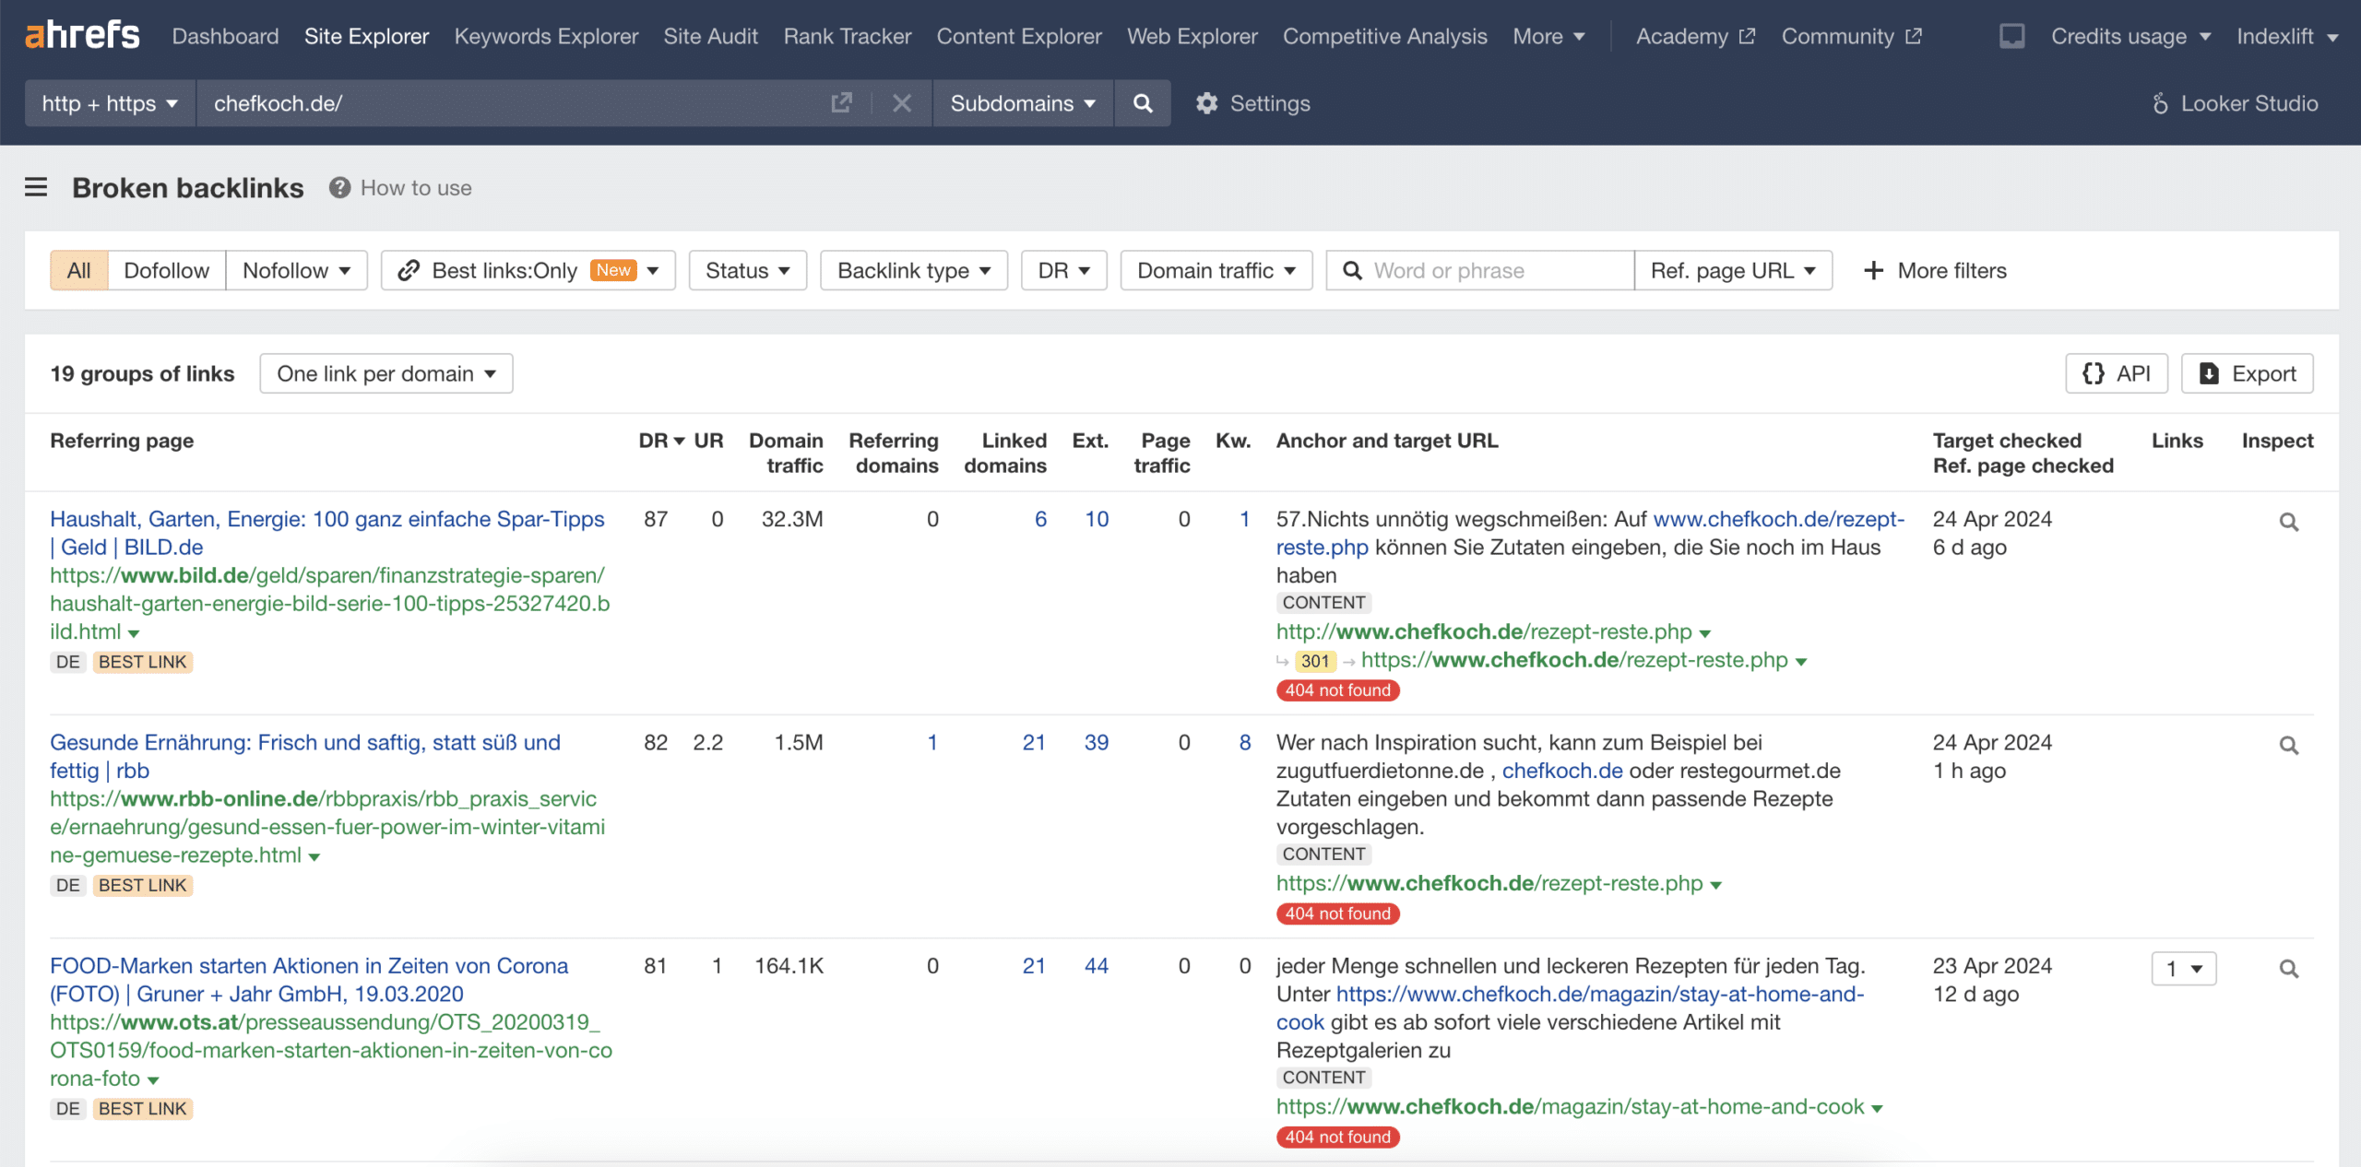The image size is (2361, 1167).
Task: Open FOOD-Marken starten Aktionen page link
Action: click(309, 979)
